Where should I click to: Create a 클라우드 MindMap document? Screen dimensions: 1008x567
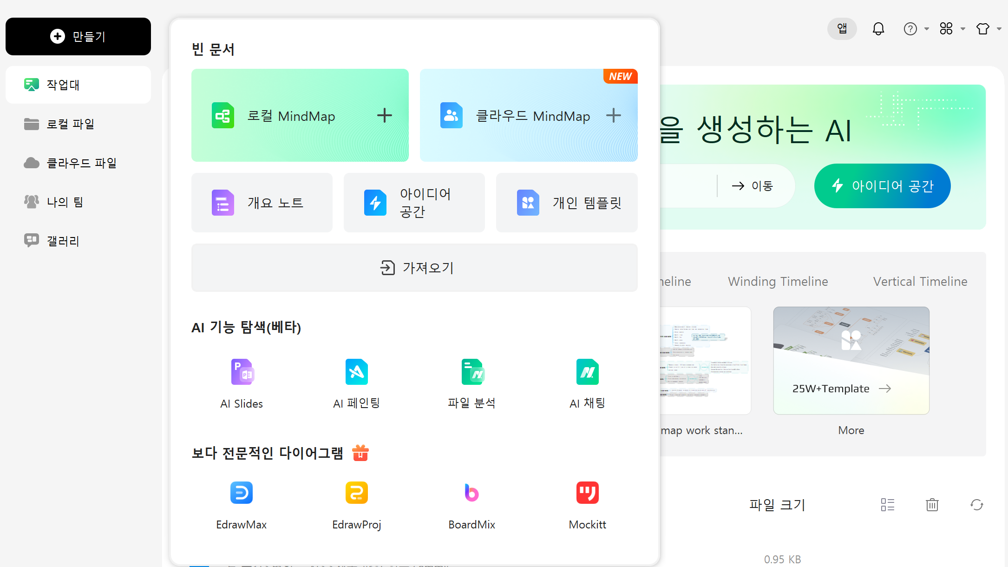click(x=529, y=115)
